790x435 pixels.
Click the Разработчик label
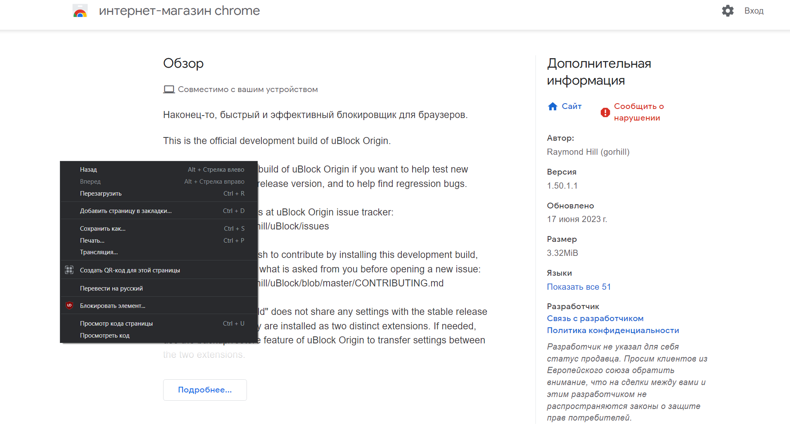coord(573,307)
